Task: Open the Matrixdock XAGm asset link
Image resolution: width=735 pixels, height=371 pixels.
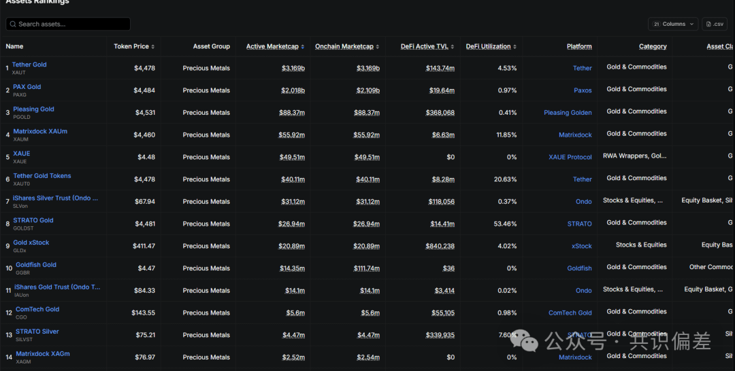Action: click(x=43, y=354)
